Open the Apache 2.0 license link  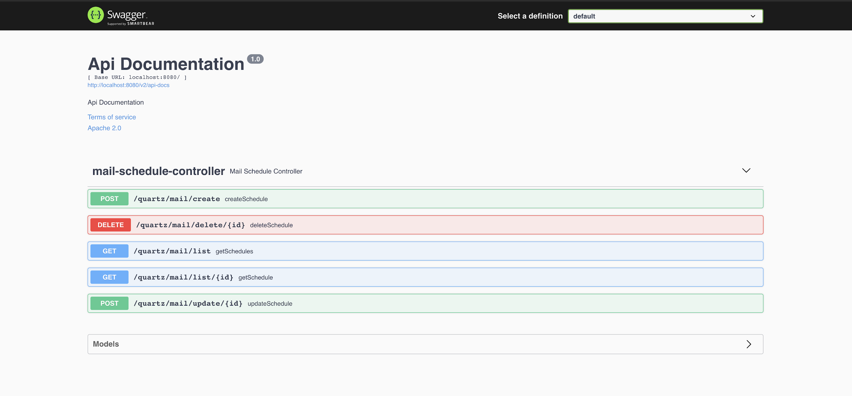(104, 128)
